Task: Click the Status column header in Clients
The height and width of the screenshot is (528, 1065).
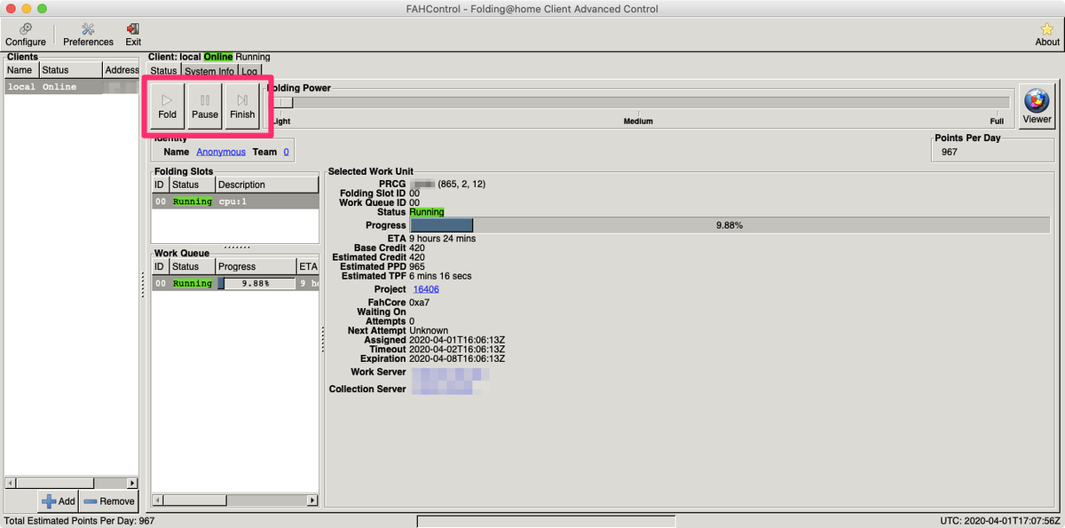Action: point(69,70)
